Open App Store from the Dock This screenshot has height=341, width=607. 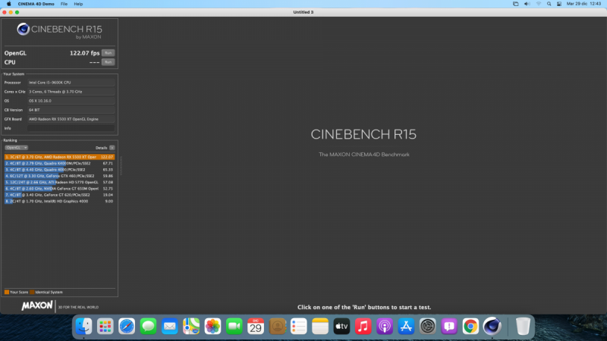(x=406, y=327)
